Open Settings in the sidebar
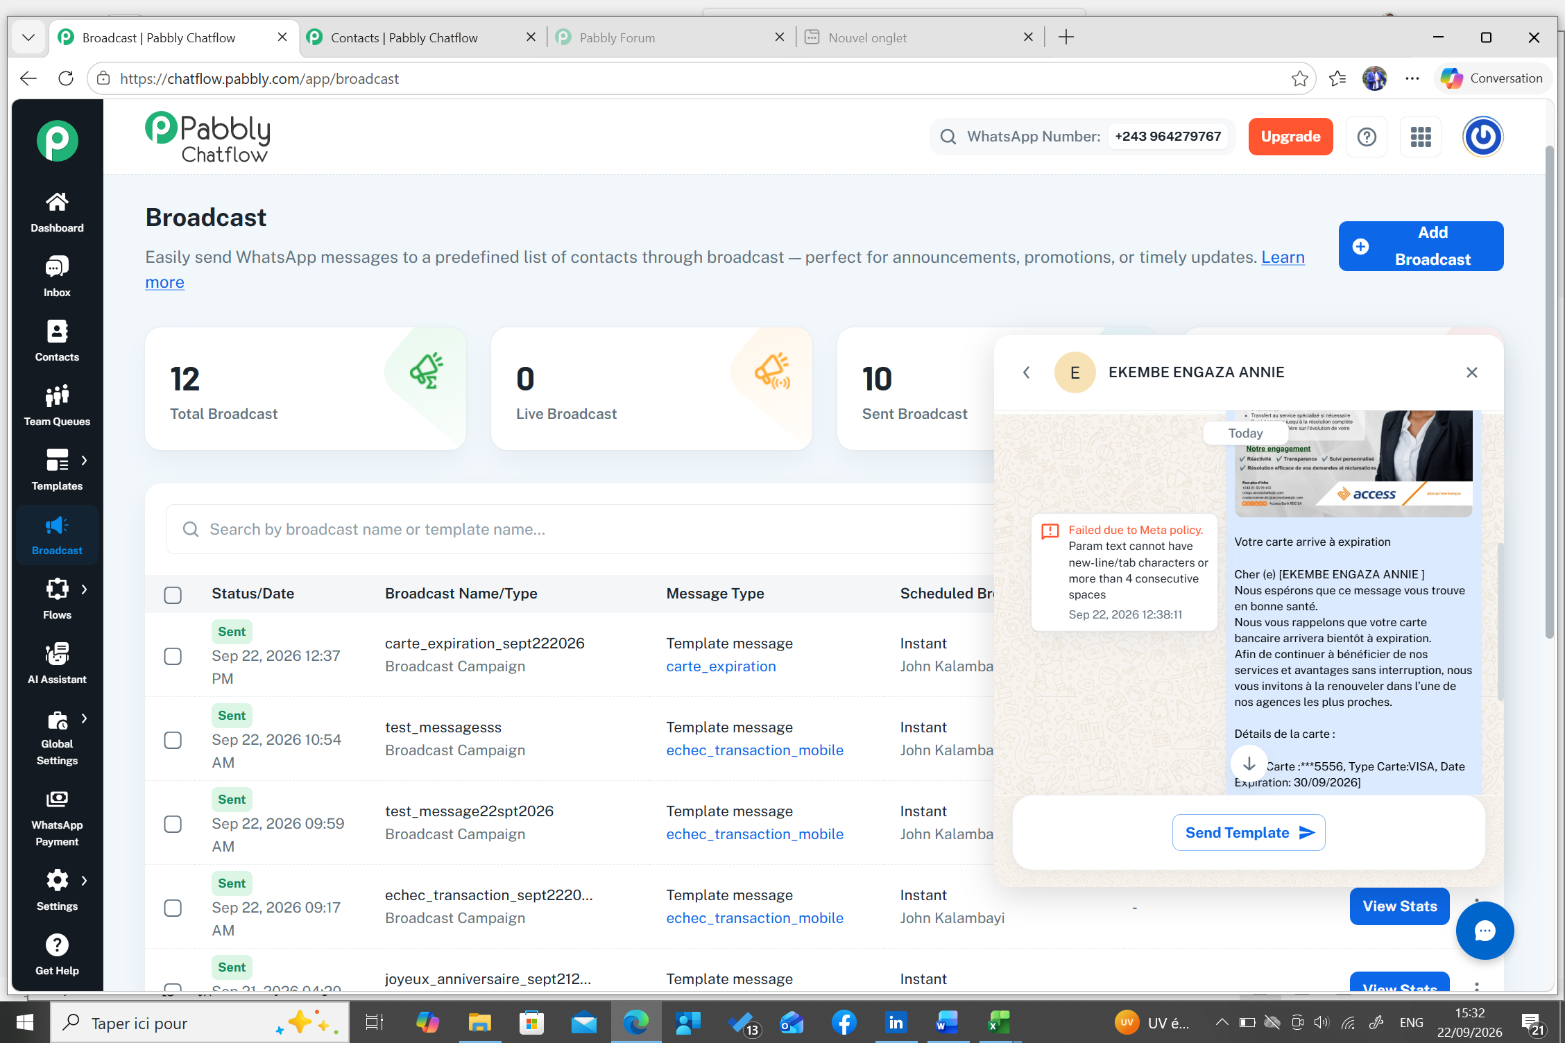1565x1043 pixels. (57, 890)
